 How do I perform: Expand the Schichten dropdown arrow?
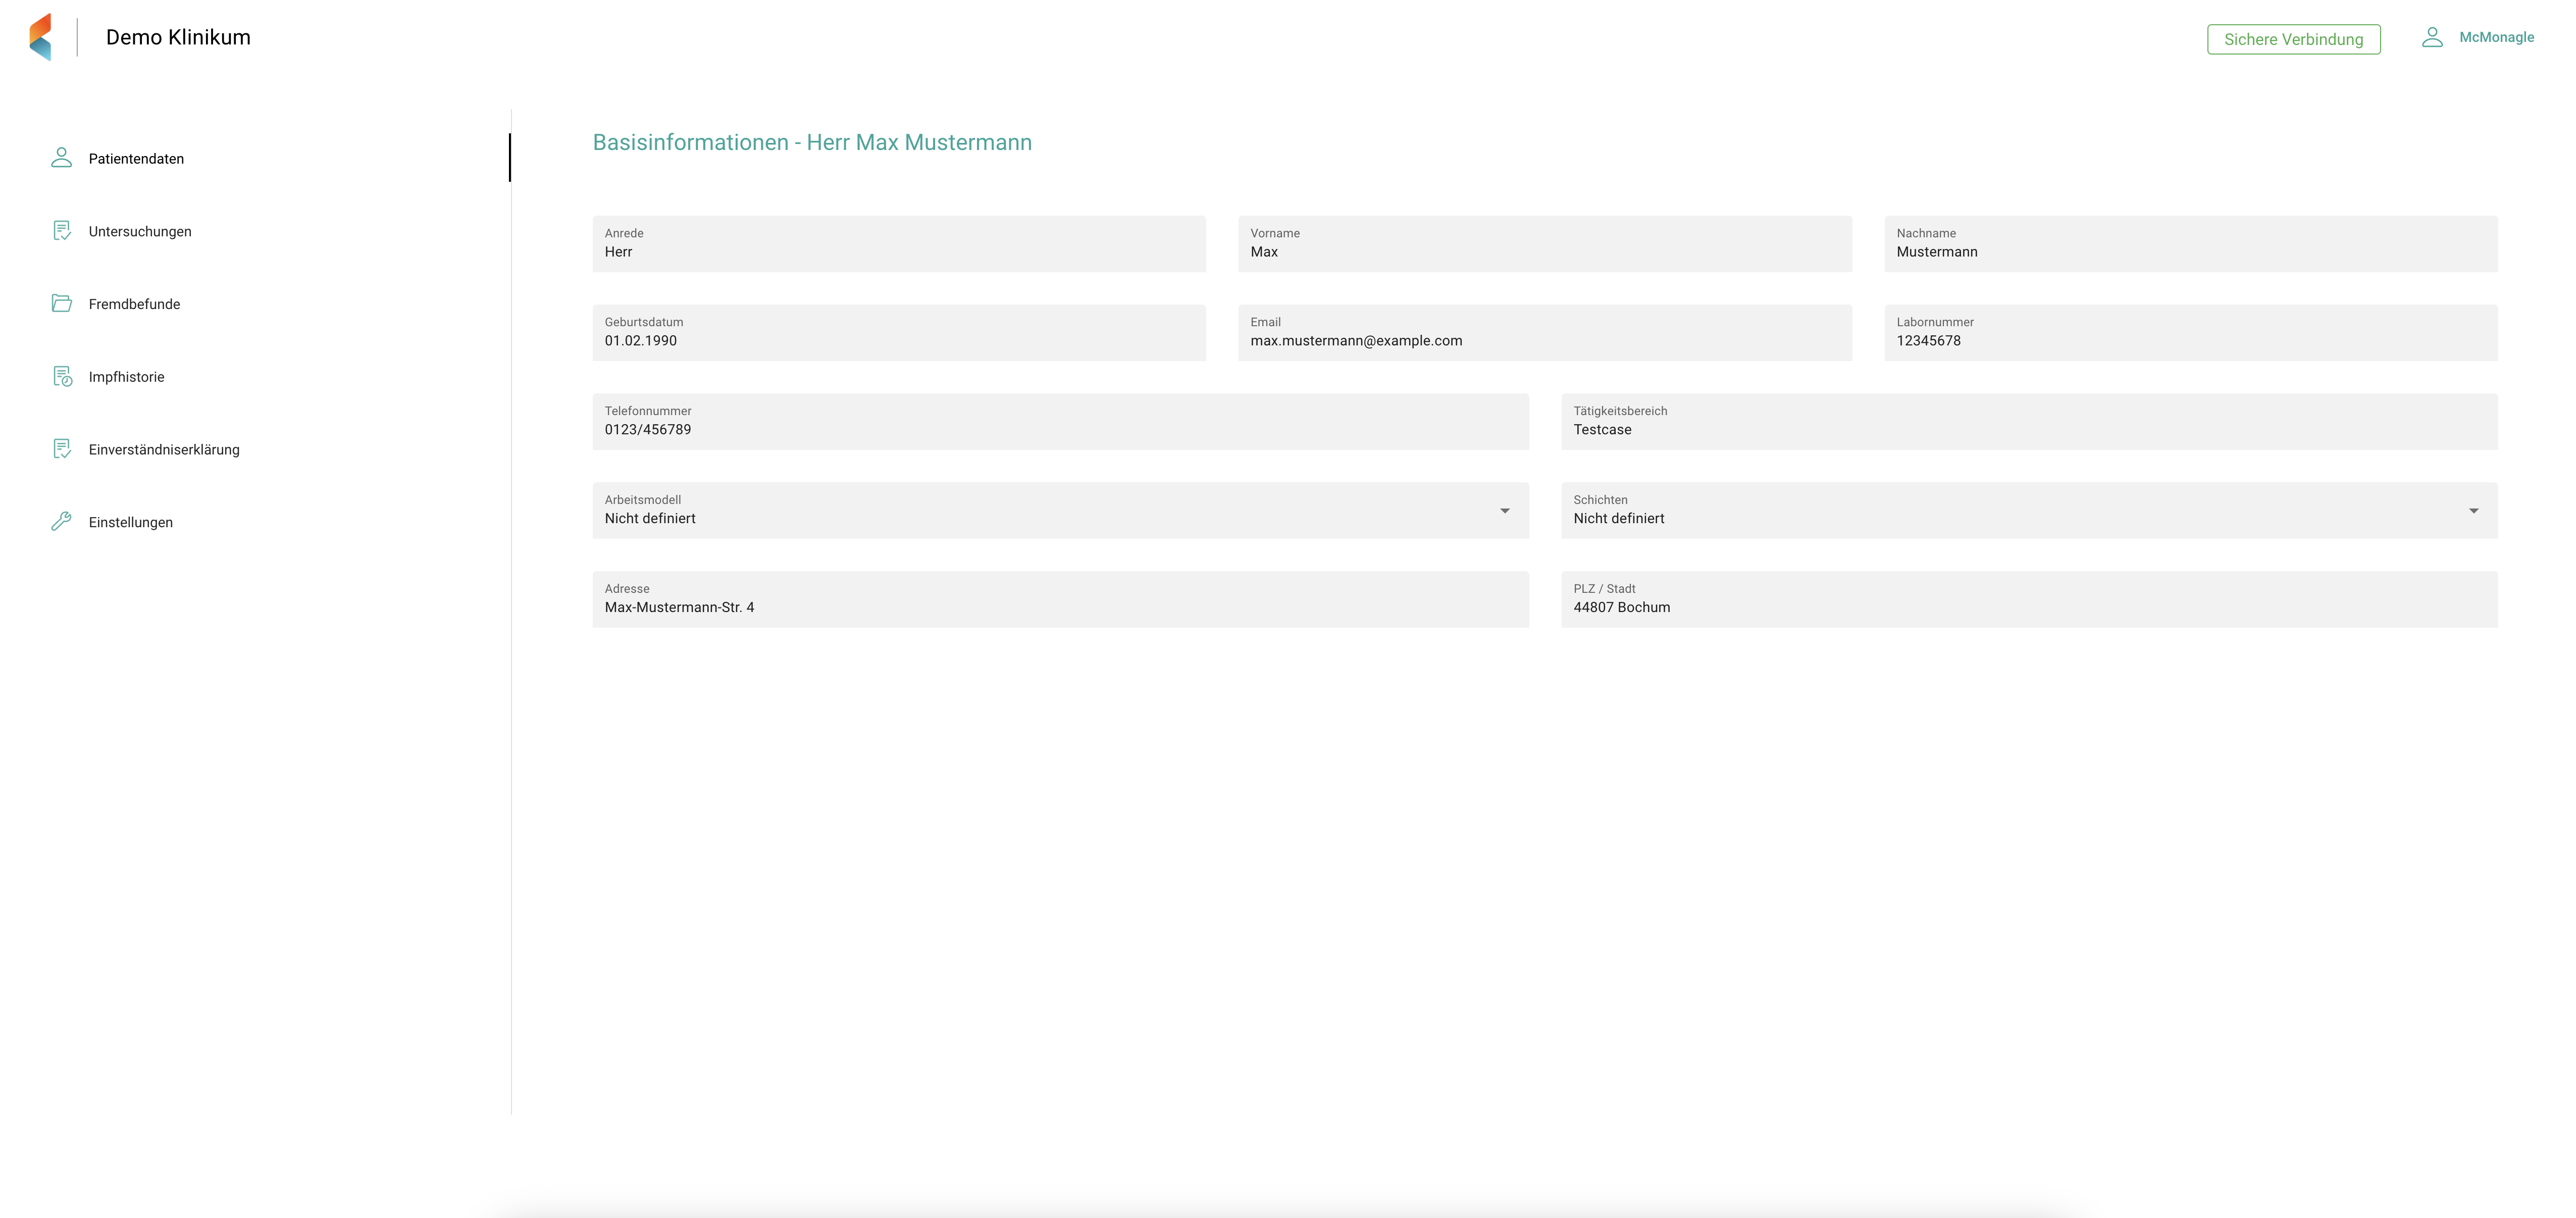tap(2473, 511)
